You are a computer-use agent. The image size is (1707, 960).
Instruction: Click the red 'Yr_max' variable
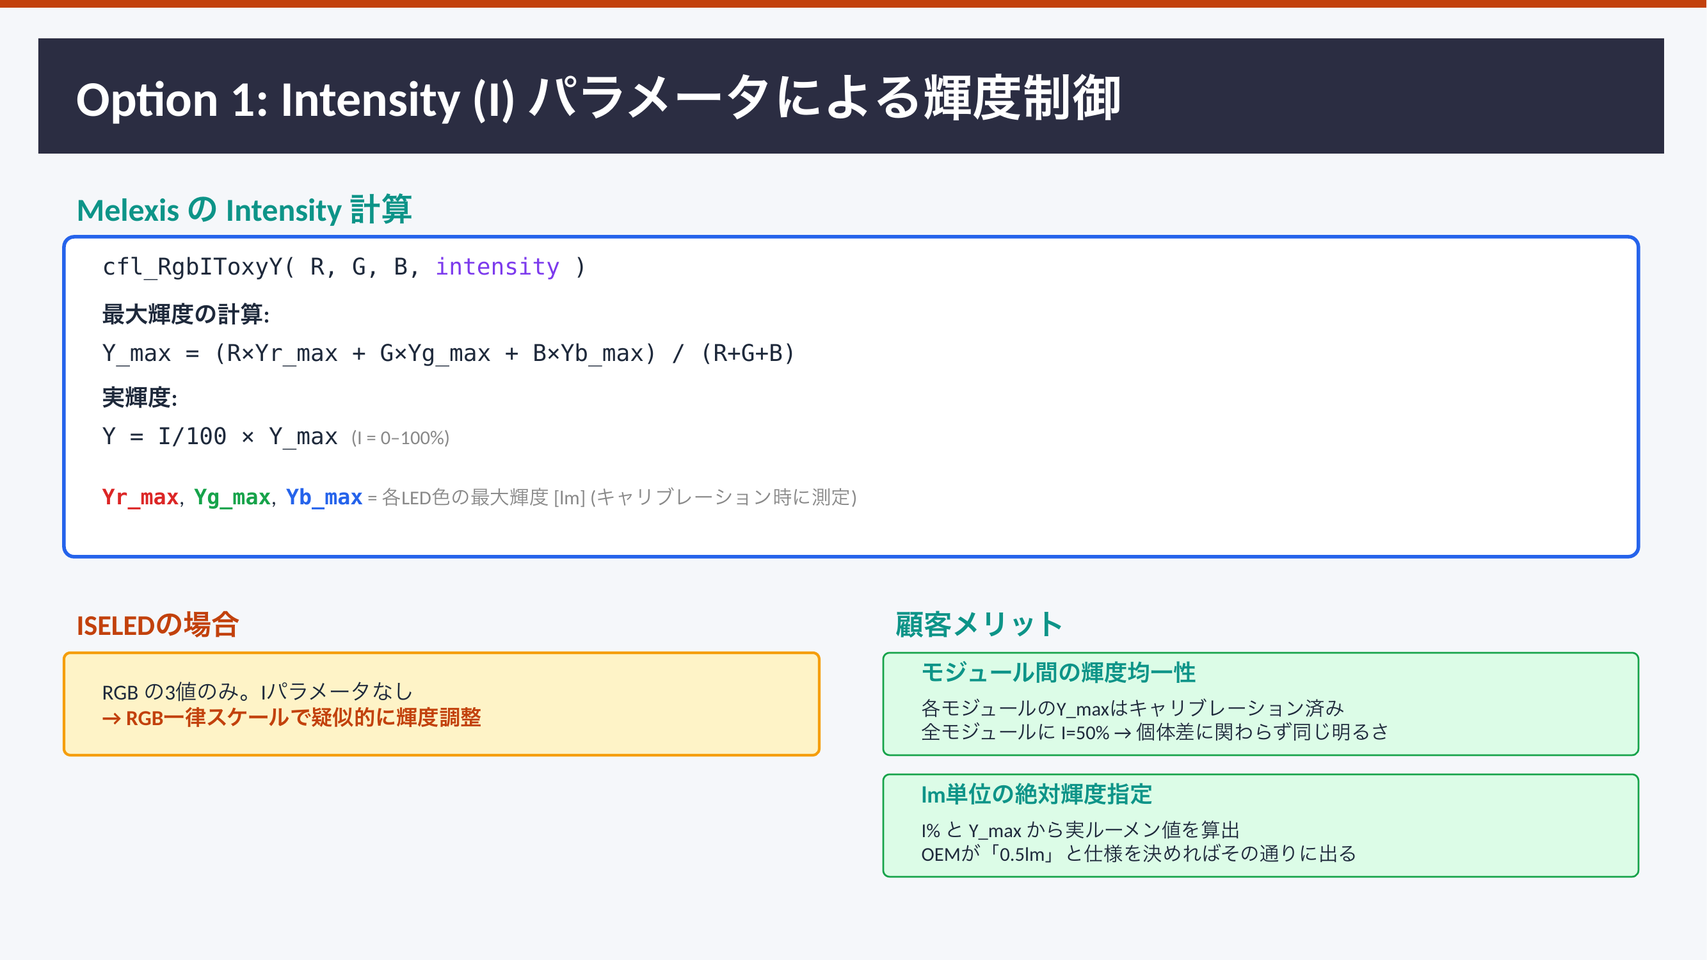[x=140, y=497]
